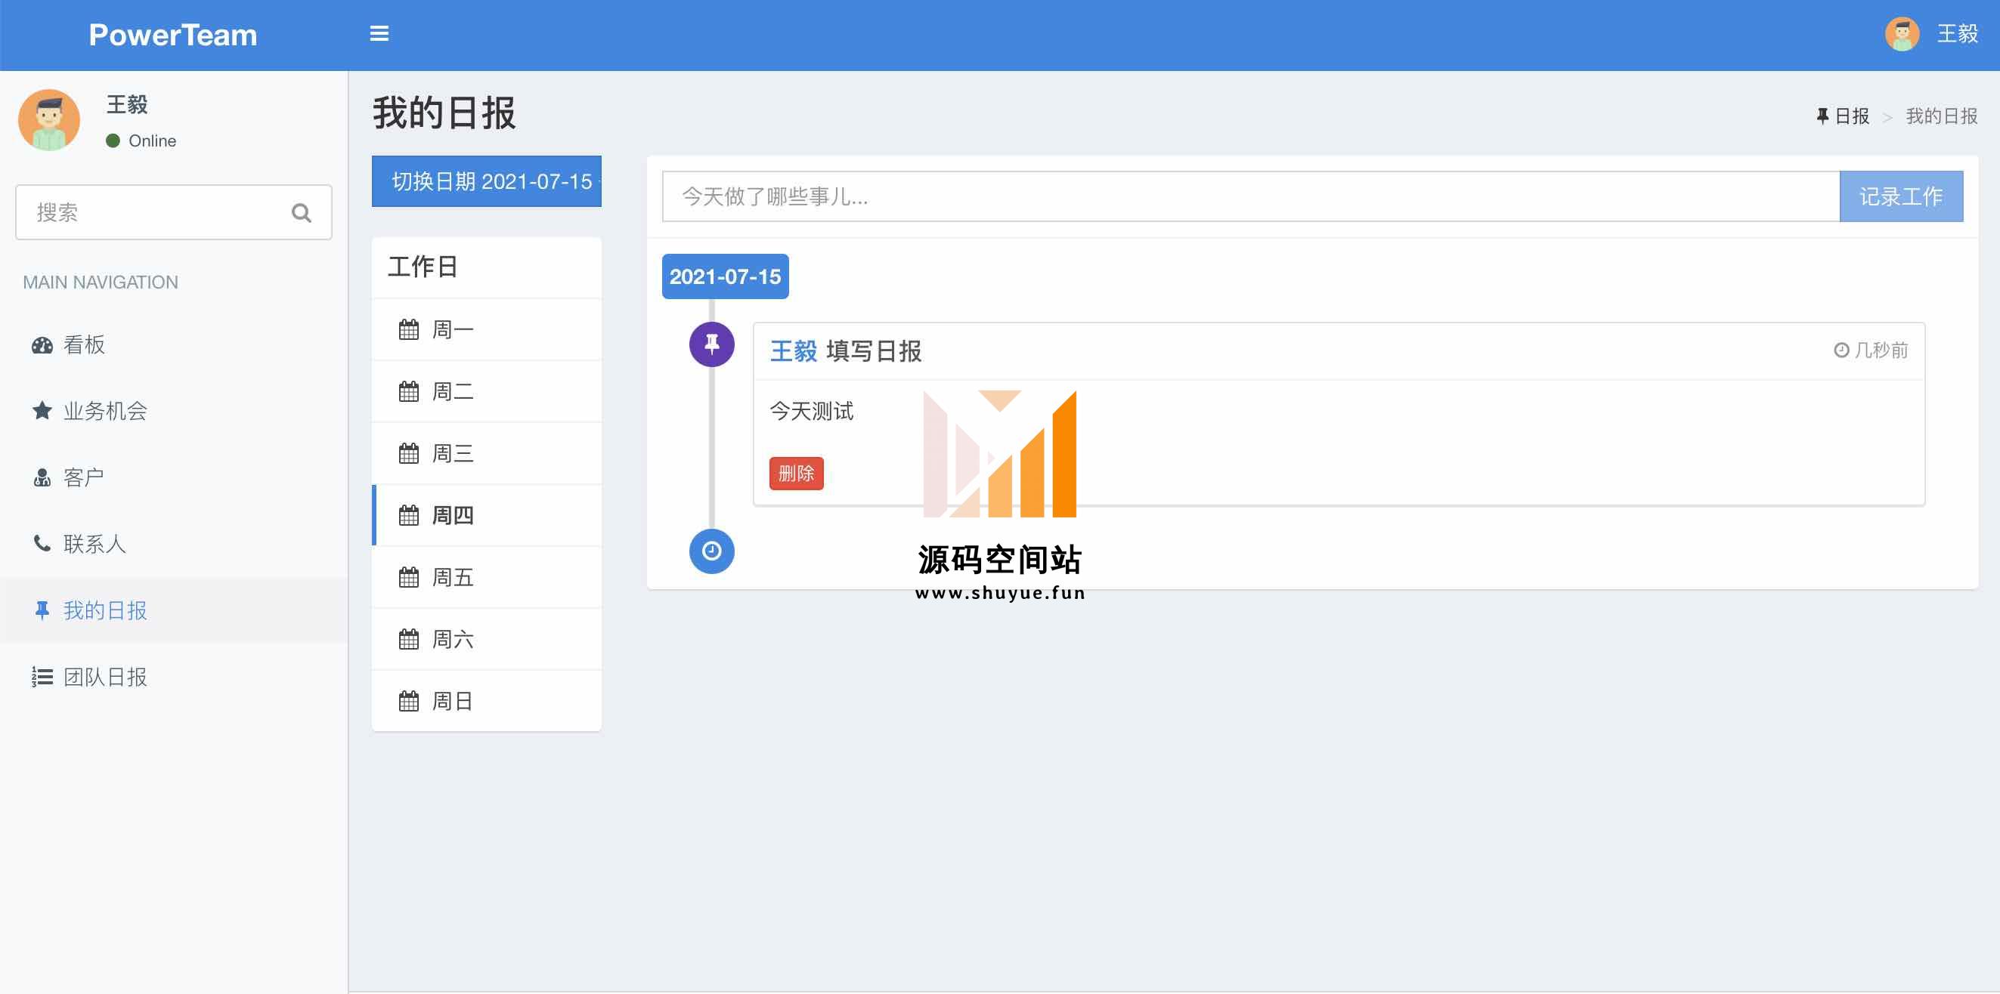Click the blue clock timeline end icon
The width and height of the screenshot is (2000, 994).
[x=712, y=551]
